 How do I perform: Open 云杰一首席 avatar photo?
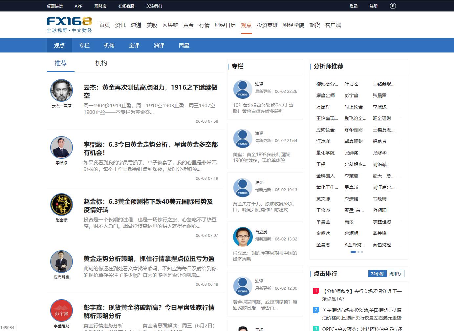click(x=61, y=90)
